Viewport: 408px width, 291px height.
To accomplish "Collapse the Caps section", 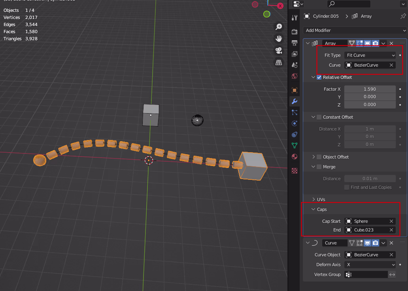I will coord(313,209).
